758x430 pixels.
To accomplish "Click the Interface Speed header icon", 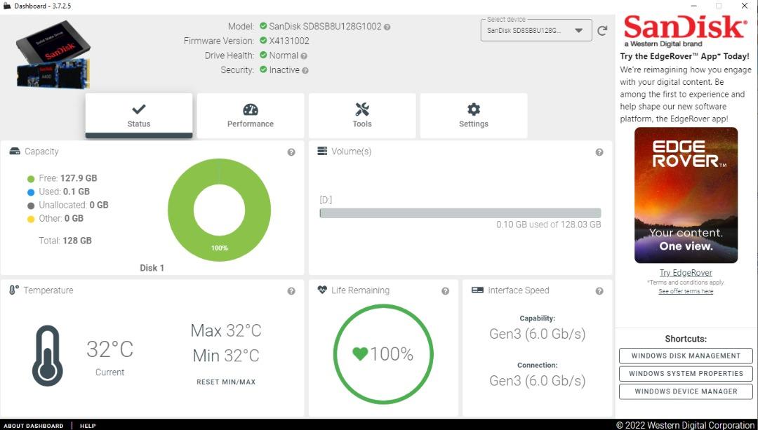I will click(477, 290).
